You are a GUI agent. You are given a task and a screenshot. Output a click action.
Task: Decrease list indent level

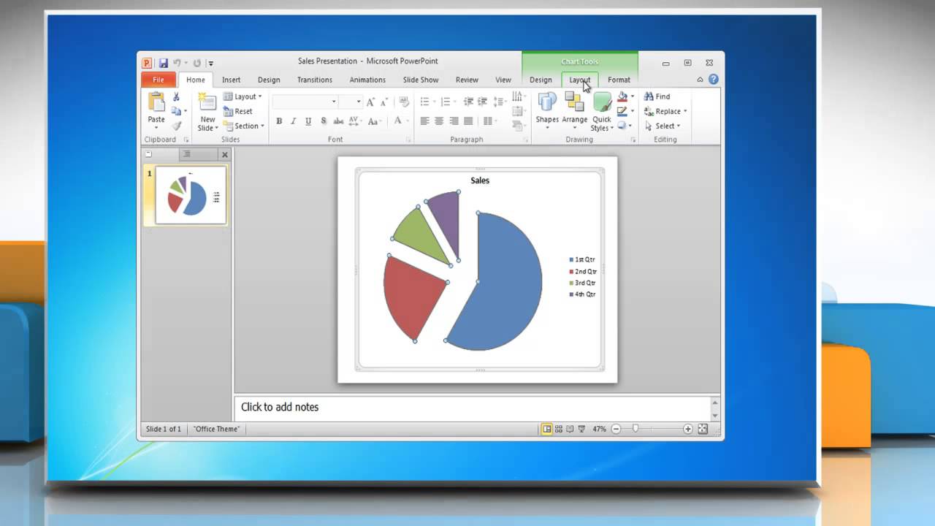469,102
